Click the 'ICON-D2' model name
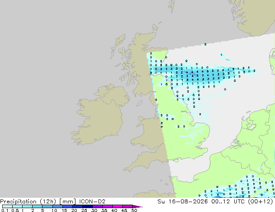Viewport: 275px width, 212px height. (x=92, y=202)
